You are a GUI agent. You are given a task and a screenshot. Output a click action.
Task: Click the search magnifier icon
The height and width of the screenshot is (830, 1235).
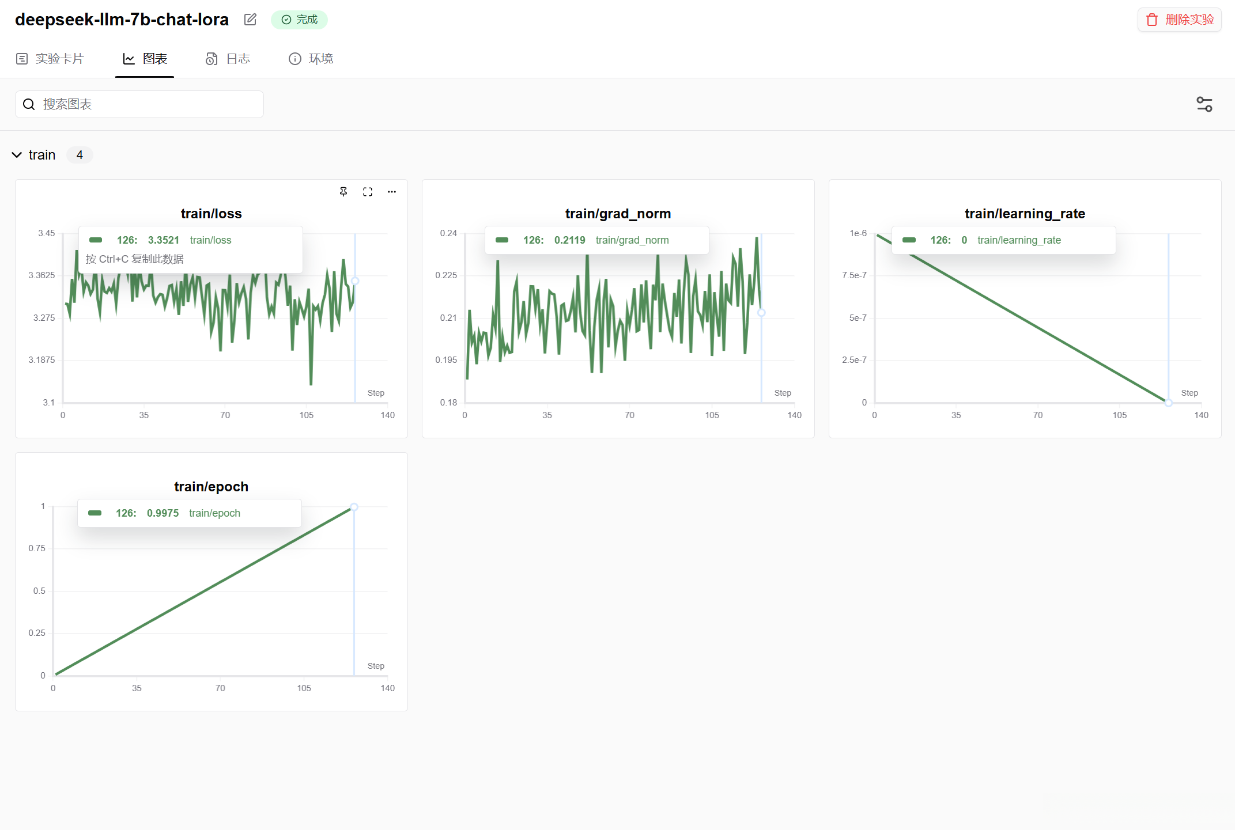(29, 104)
